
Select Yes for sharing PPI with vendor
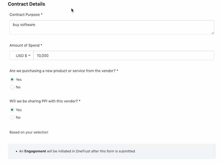(12, 110)
